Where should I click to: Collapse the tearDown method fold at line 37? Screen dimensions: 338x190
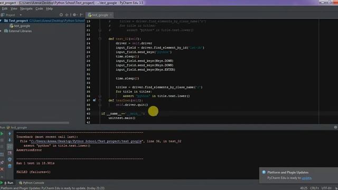tap(100, 100)
